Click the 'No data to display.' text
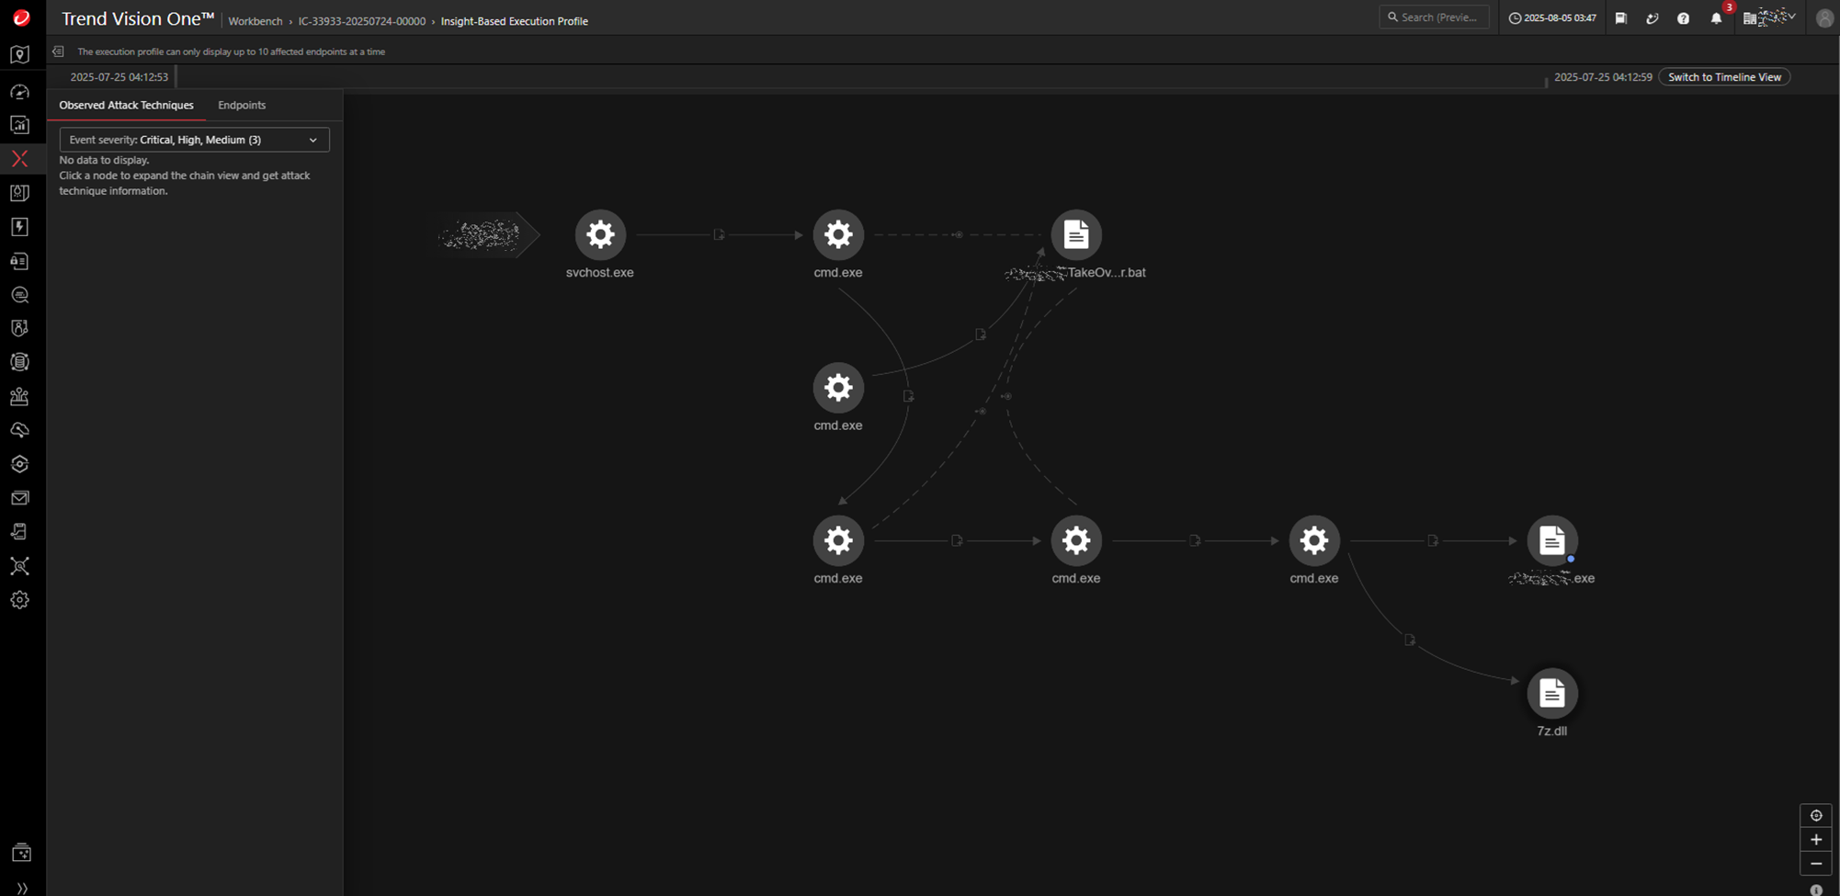1840x896 pixels. point(104,160)
